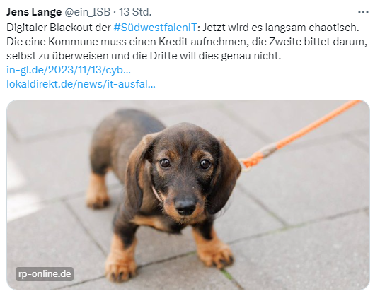Click the @ein_ISB handle

tap(87, 12)
